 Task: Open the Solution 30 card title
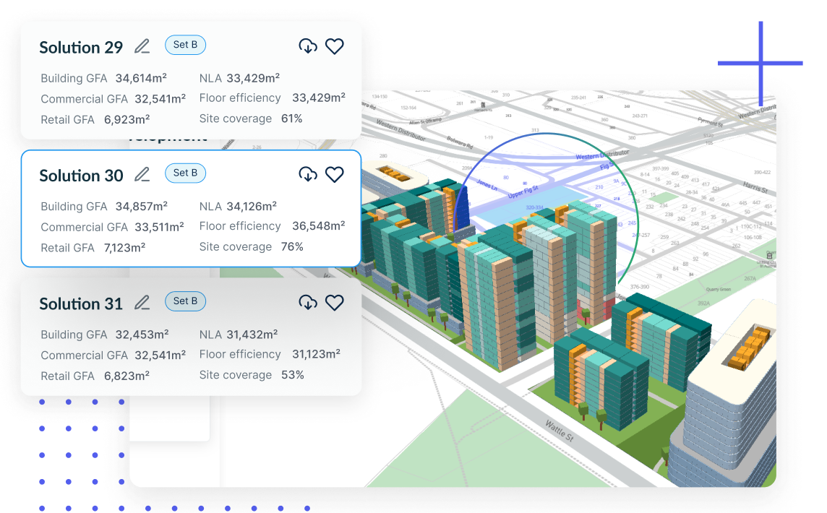pos(81,176)
